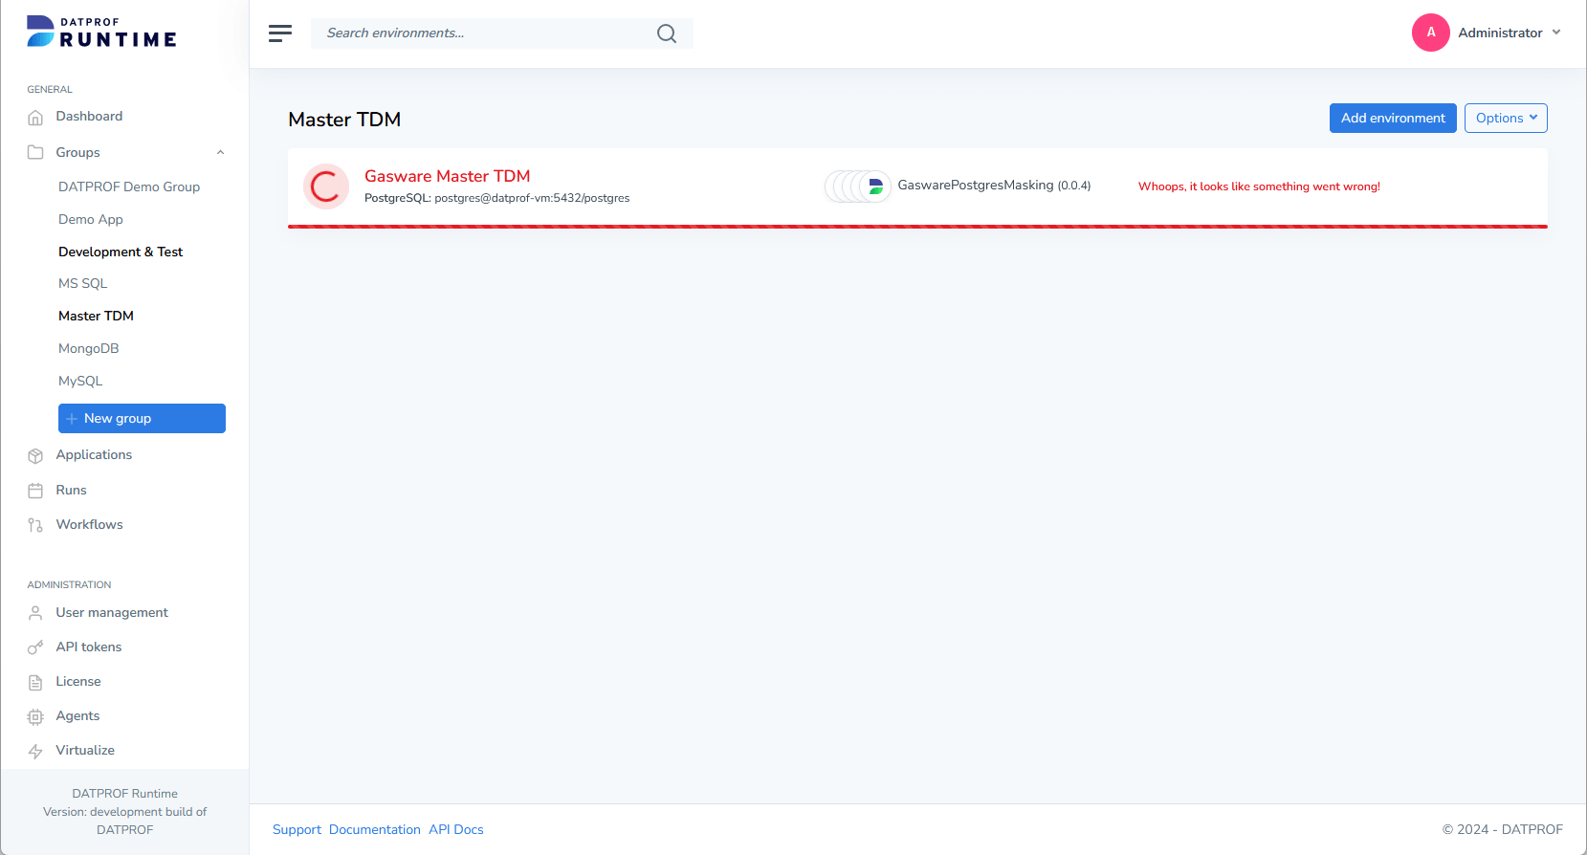Click the Agents chip icon
The height and width of the screenshot is (855, 1587).
tap(35, 716)
